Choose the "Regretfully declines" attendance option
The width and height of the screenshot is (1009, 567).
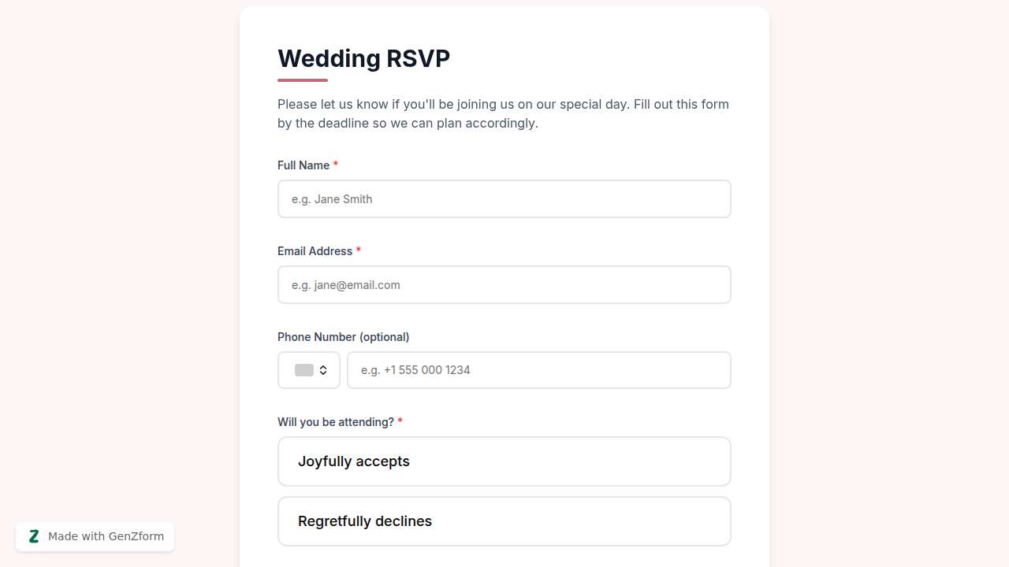point(504,521)
